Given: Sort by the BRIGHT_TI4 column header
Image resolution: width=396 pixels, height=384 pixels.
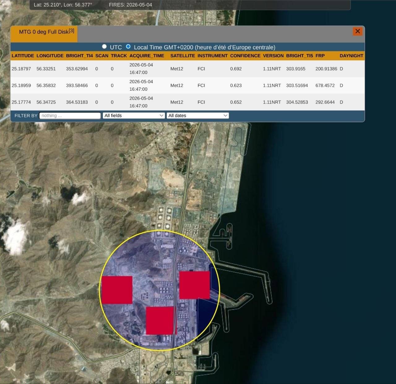Looking at the screenshot, I should [79, 56].
